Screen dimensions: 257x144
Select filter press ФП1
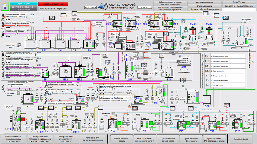coord(184,63)
